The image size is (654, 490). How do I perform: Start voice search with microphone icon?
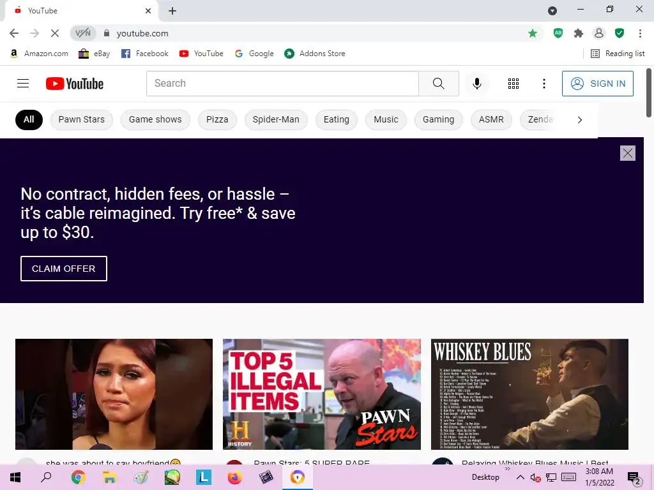(x=476, y=84)
